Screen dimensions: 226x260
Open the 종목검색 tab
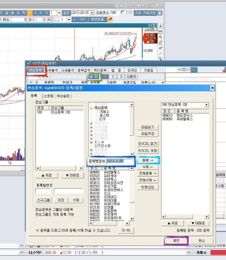pyautogui.click(x=84, y=70)
